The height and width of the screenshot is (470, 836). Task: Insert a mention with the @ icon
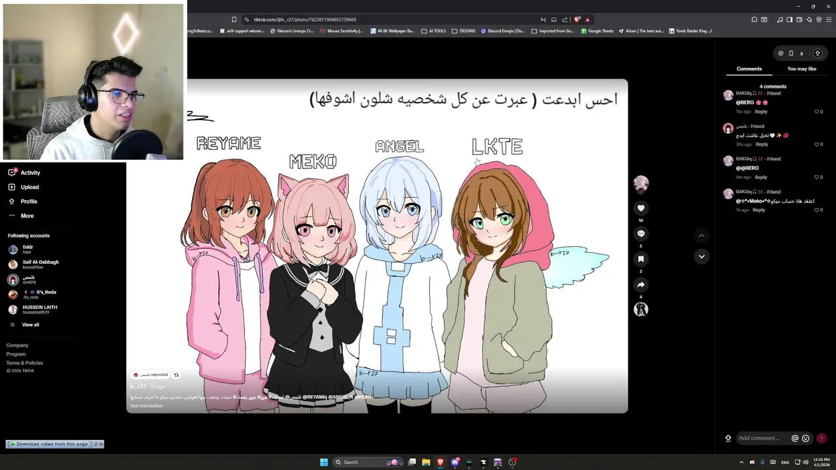795,439
